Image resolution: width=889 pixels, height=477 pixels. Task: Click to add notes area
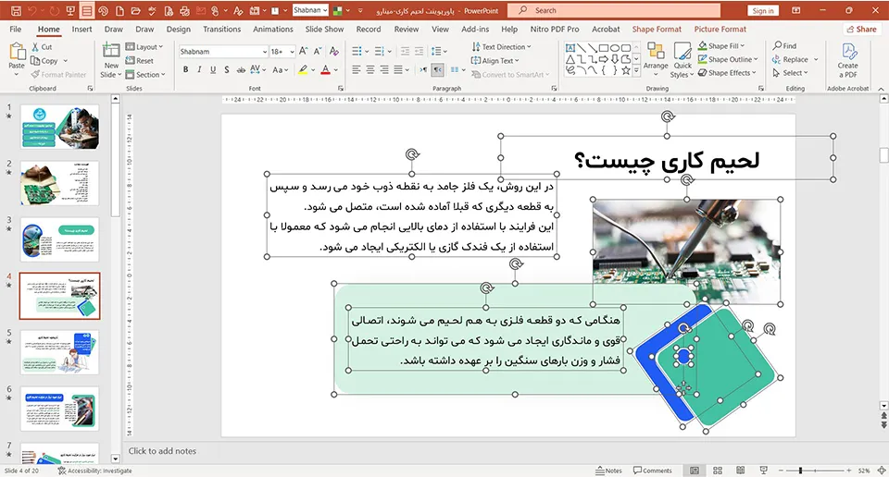(x=162, y=451)
